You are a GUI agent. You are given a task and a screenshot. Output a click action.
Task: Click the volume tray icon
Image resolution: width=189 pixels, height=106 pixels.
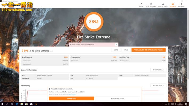tap(169, 104)
